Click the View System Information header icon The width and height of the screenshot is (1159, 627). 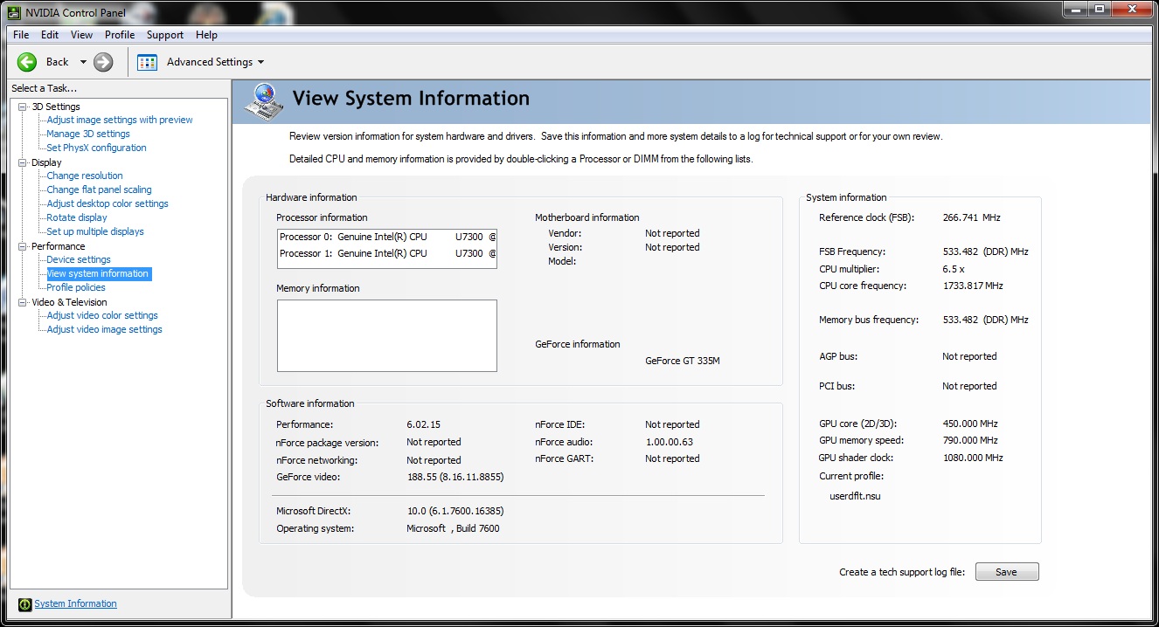point(263,100)
